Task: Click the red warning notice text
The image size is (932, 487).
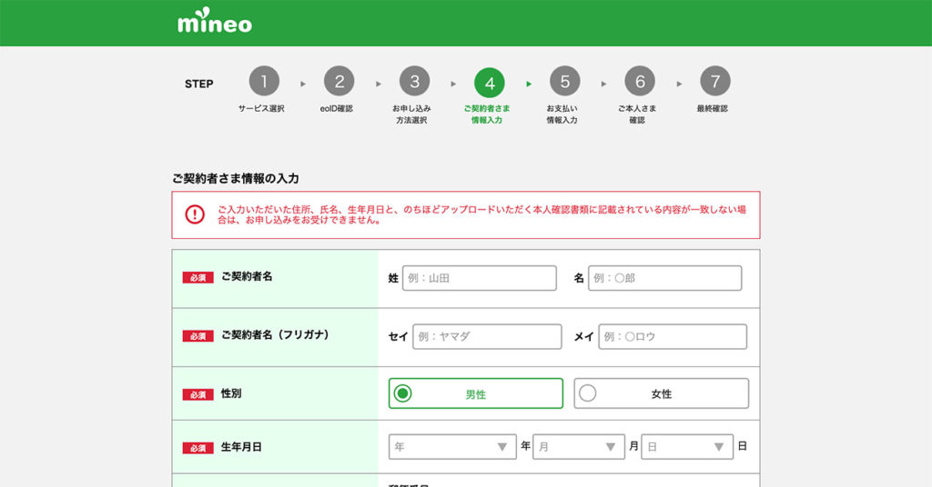Action: pyautogui.click(x=481, y=214)
